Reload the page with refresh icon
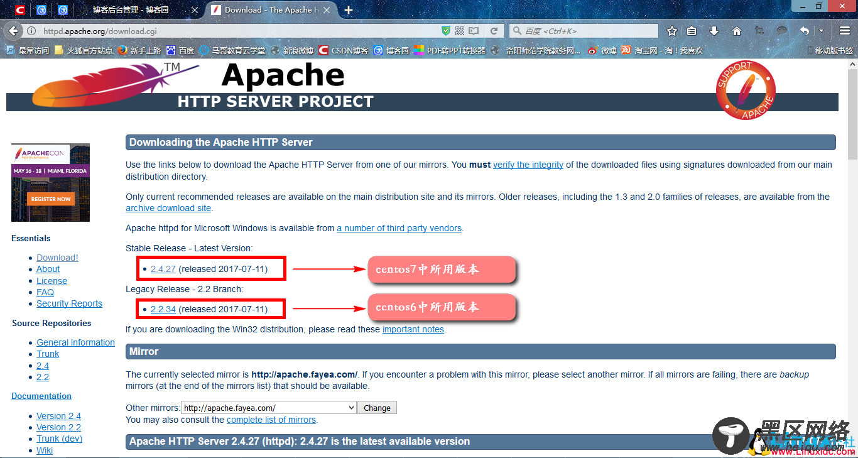The image size is (858, 458). [x=494, y=31]
